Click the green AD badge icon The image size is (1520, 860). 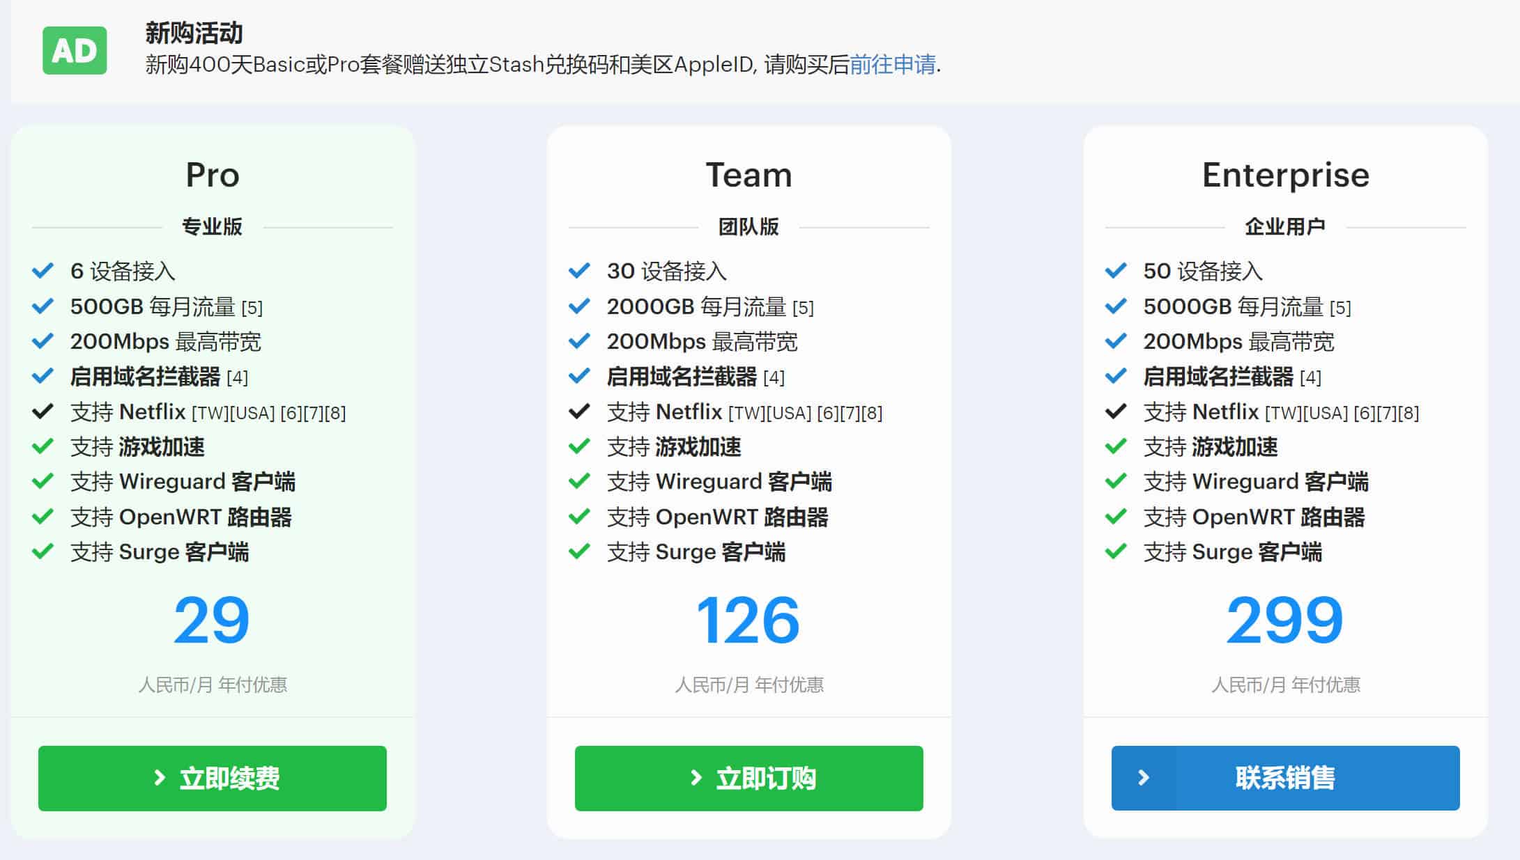pyautogui.click(x=75, y=50)
